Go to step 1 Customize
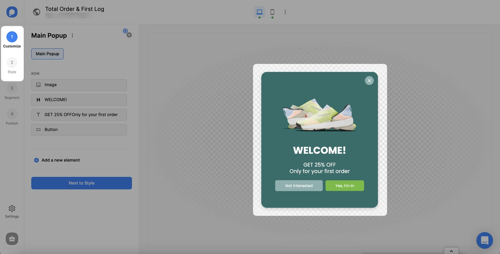Viewport: 500px width, 254px height. [12, 40]
